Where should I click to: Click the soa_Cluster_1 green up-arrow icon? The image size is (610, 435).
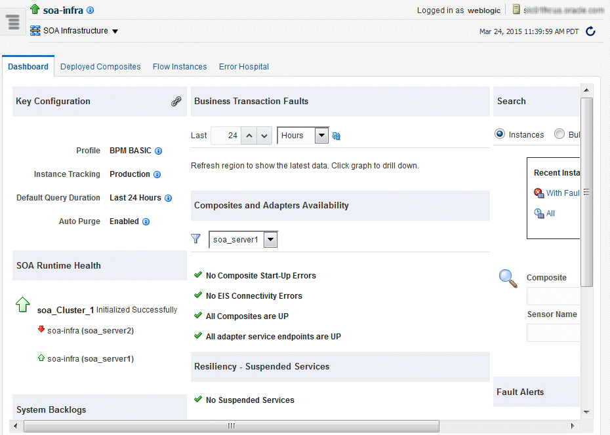(x=22, y=305)
